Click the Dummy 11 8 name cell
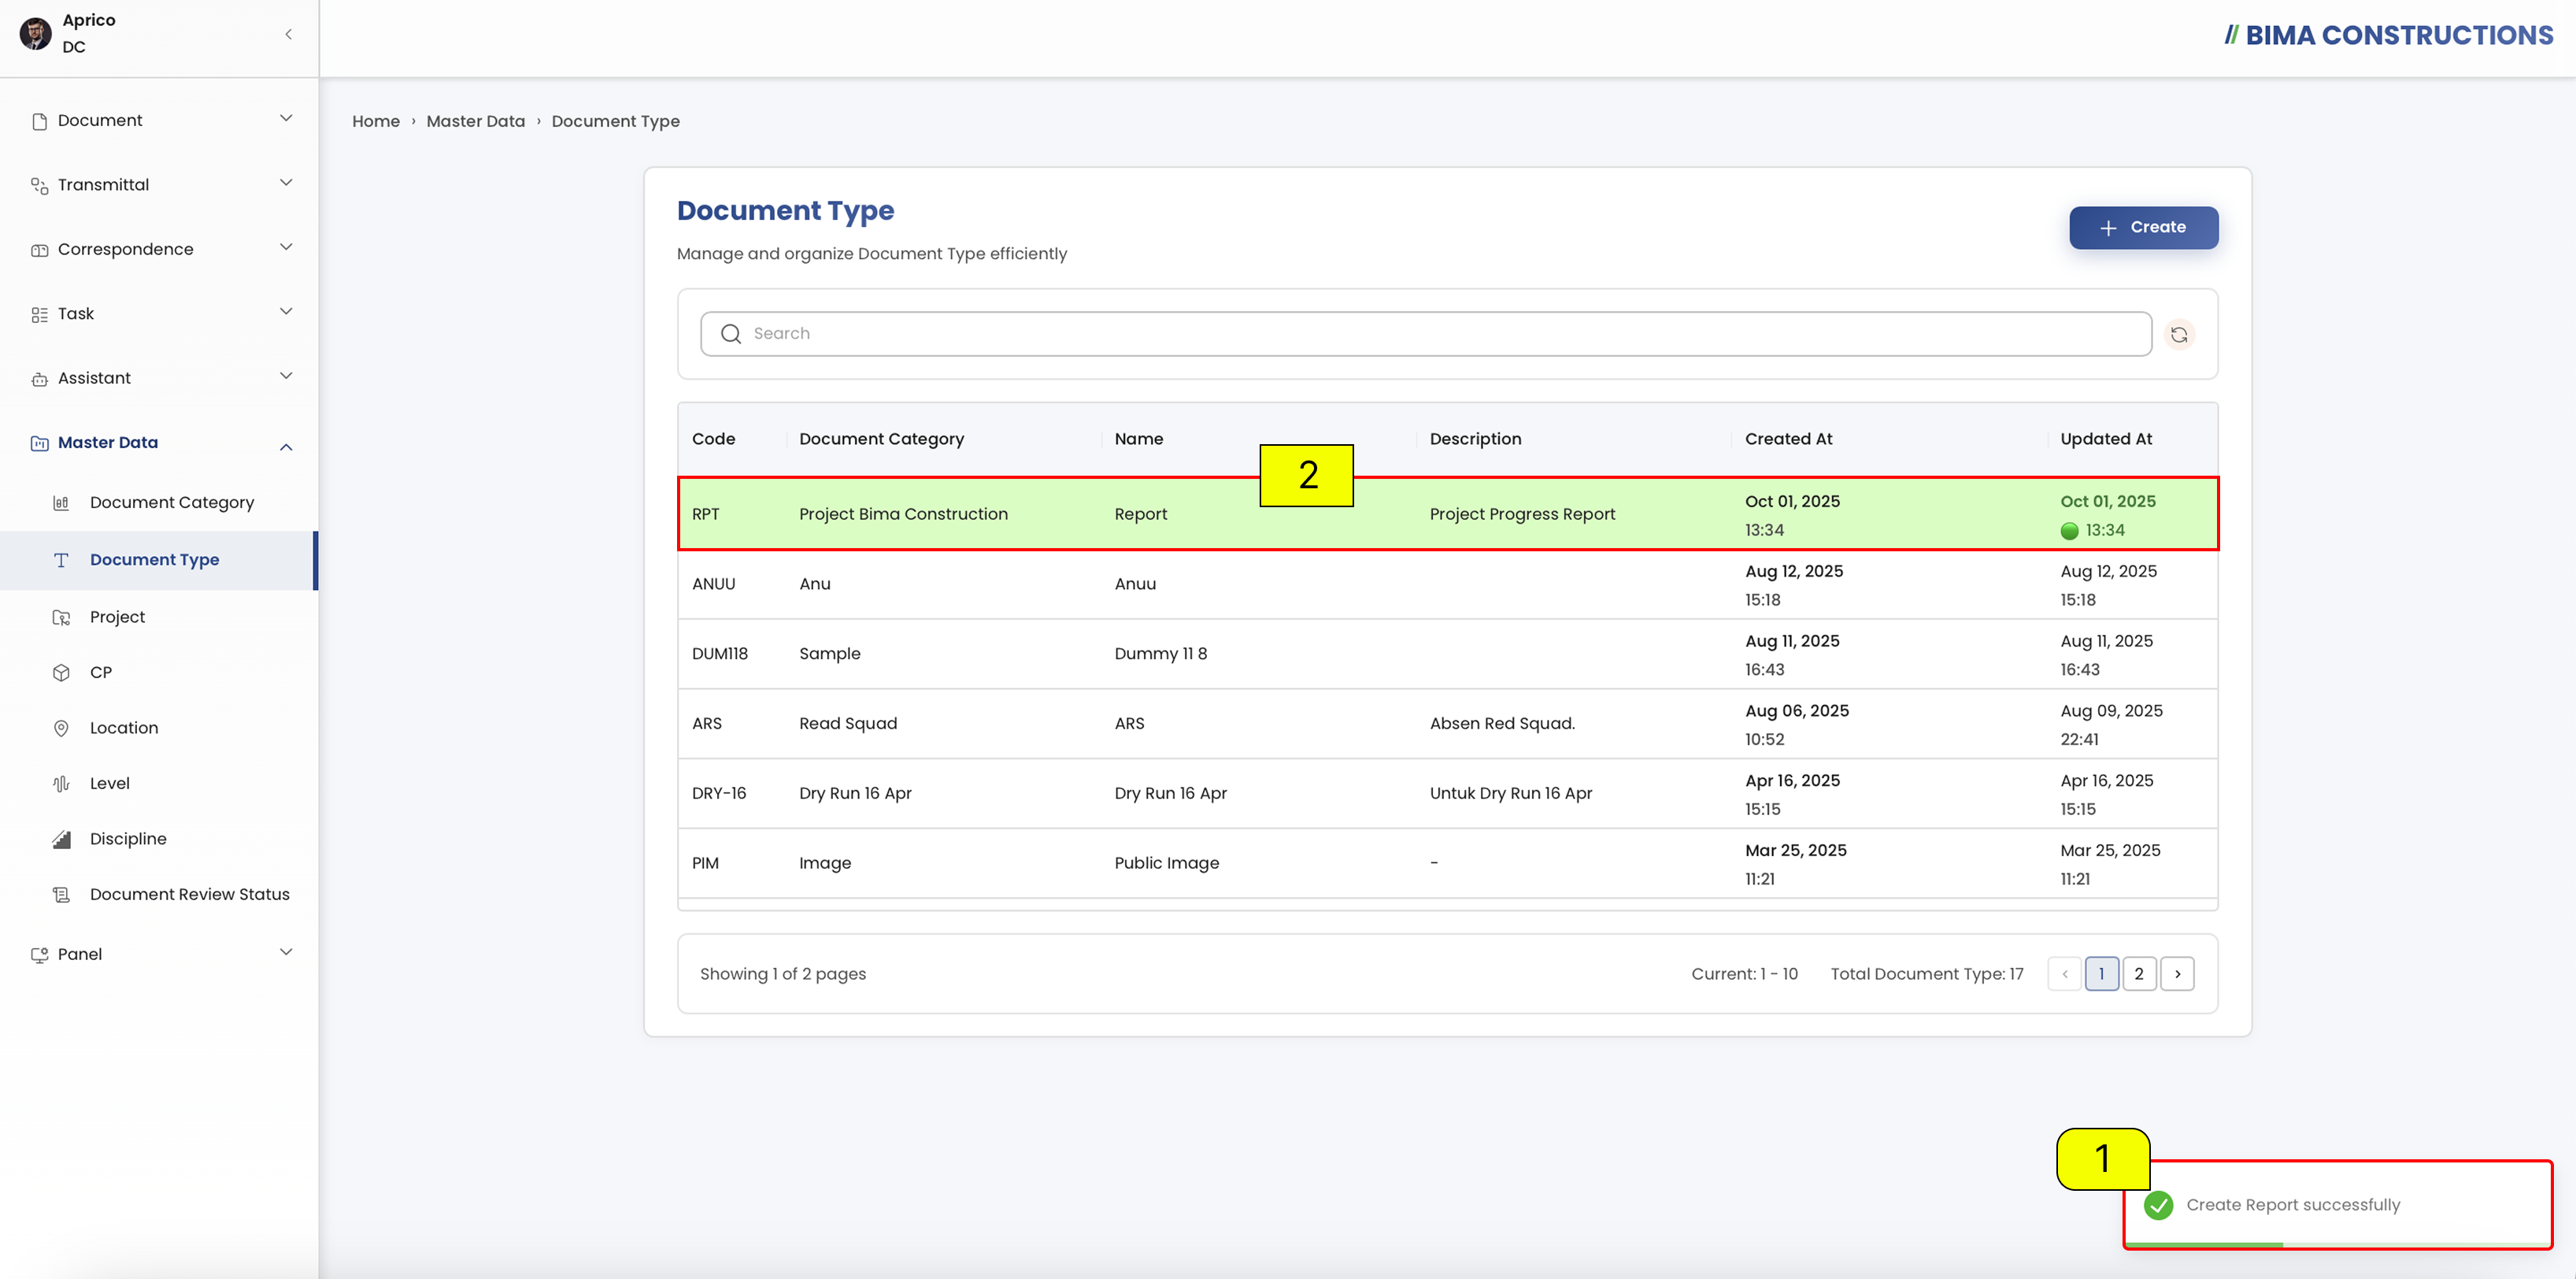 coord(1161,654)
